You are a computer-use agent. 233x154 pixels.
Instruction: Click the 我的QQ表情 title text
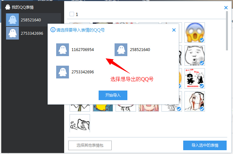23,7
